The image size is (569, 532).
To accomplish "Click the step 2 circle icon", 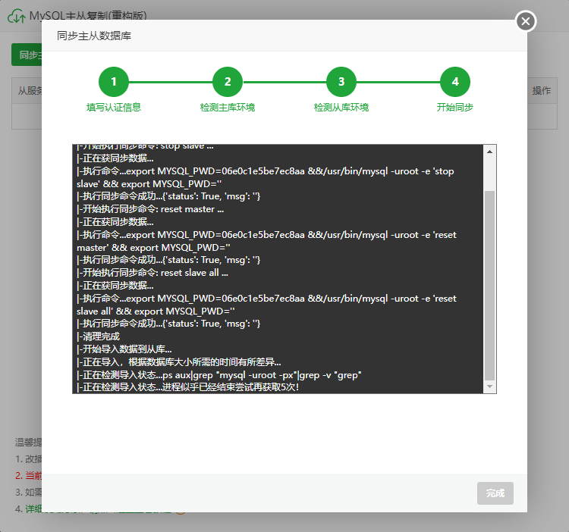I will (x=228, y=82).
